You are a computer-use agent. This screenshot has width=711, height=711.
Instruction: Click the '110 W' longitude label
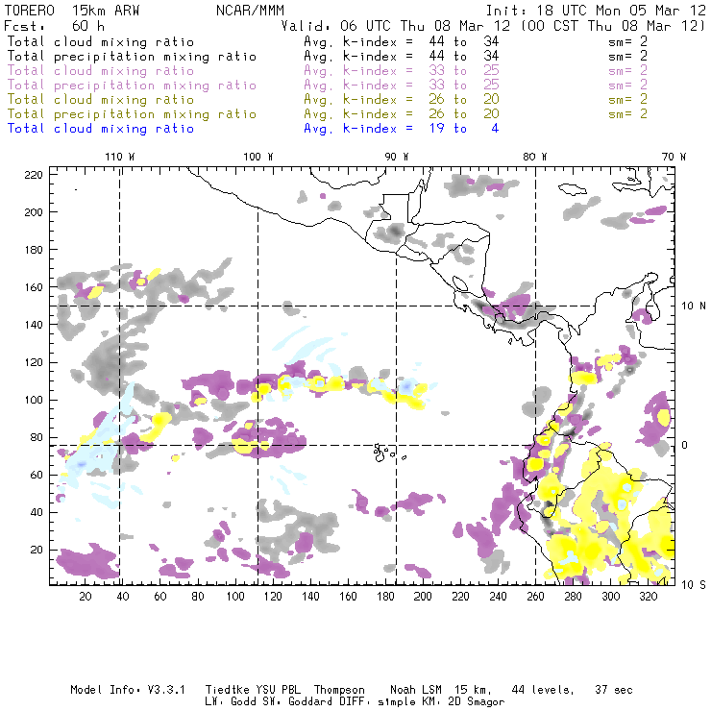coord(120,157)
